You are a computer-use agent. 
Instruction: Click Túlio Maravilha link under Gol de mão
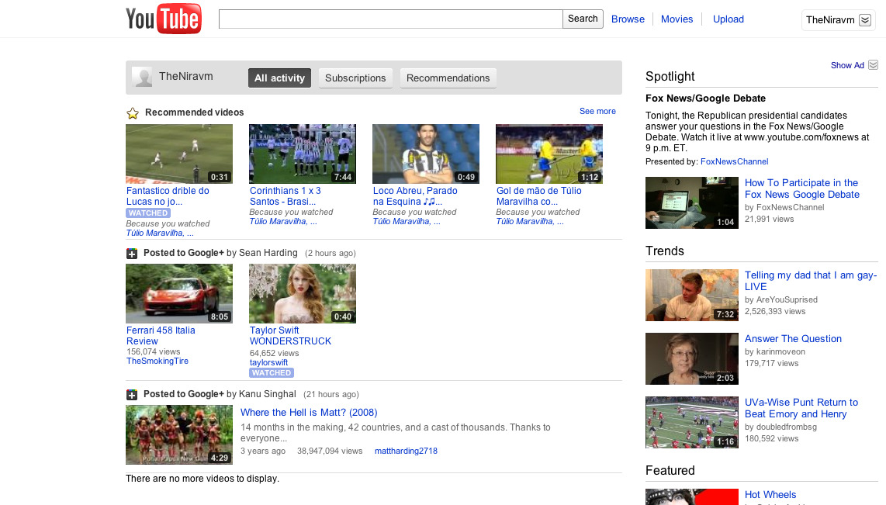tap(530, 221)
